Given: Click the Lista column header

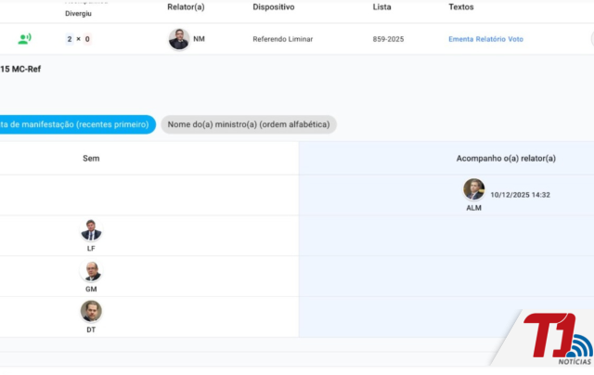Looking at the screenshot, I should (x=381, y=6).
